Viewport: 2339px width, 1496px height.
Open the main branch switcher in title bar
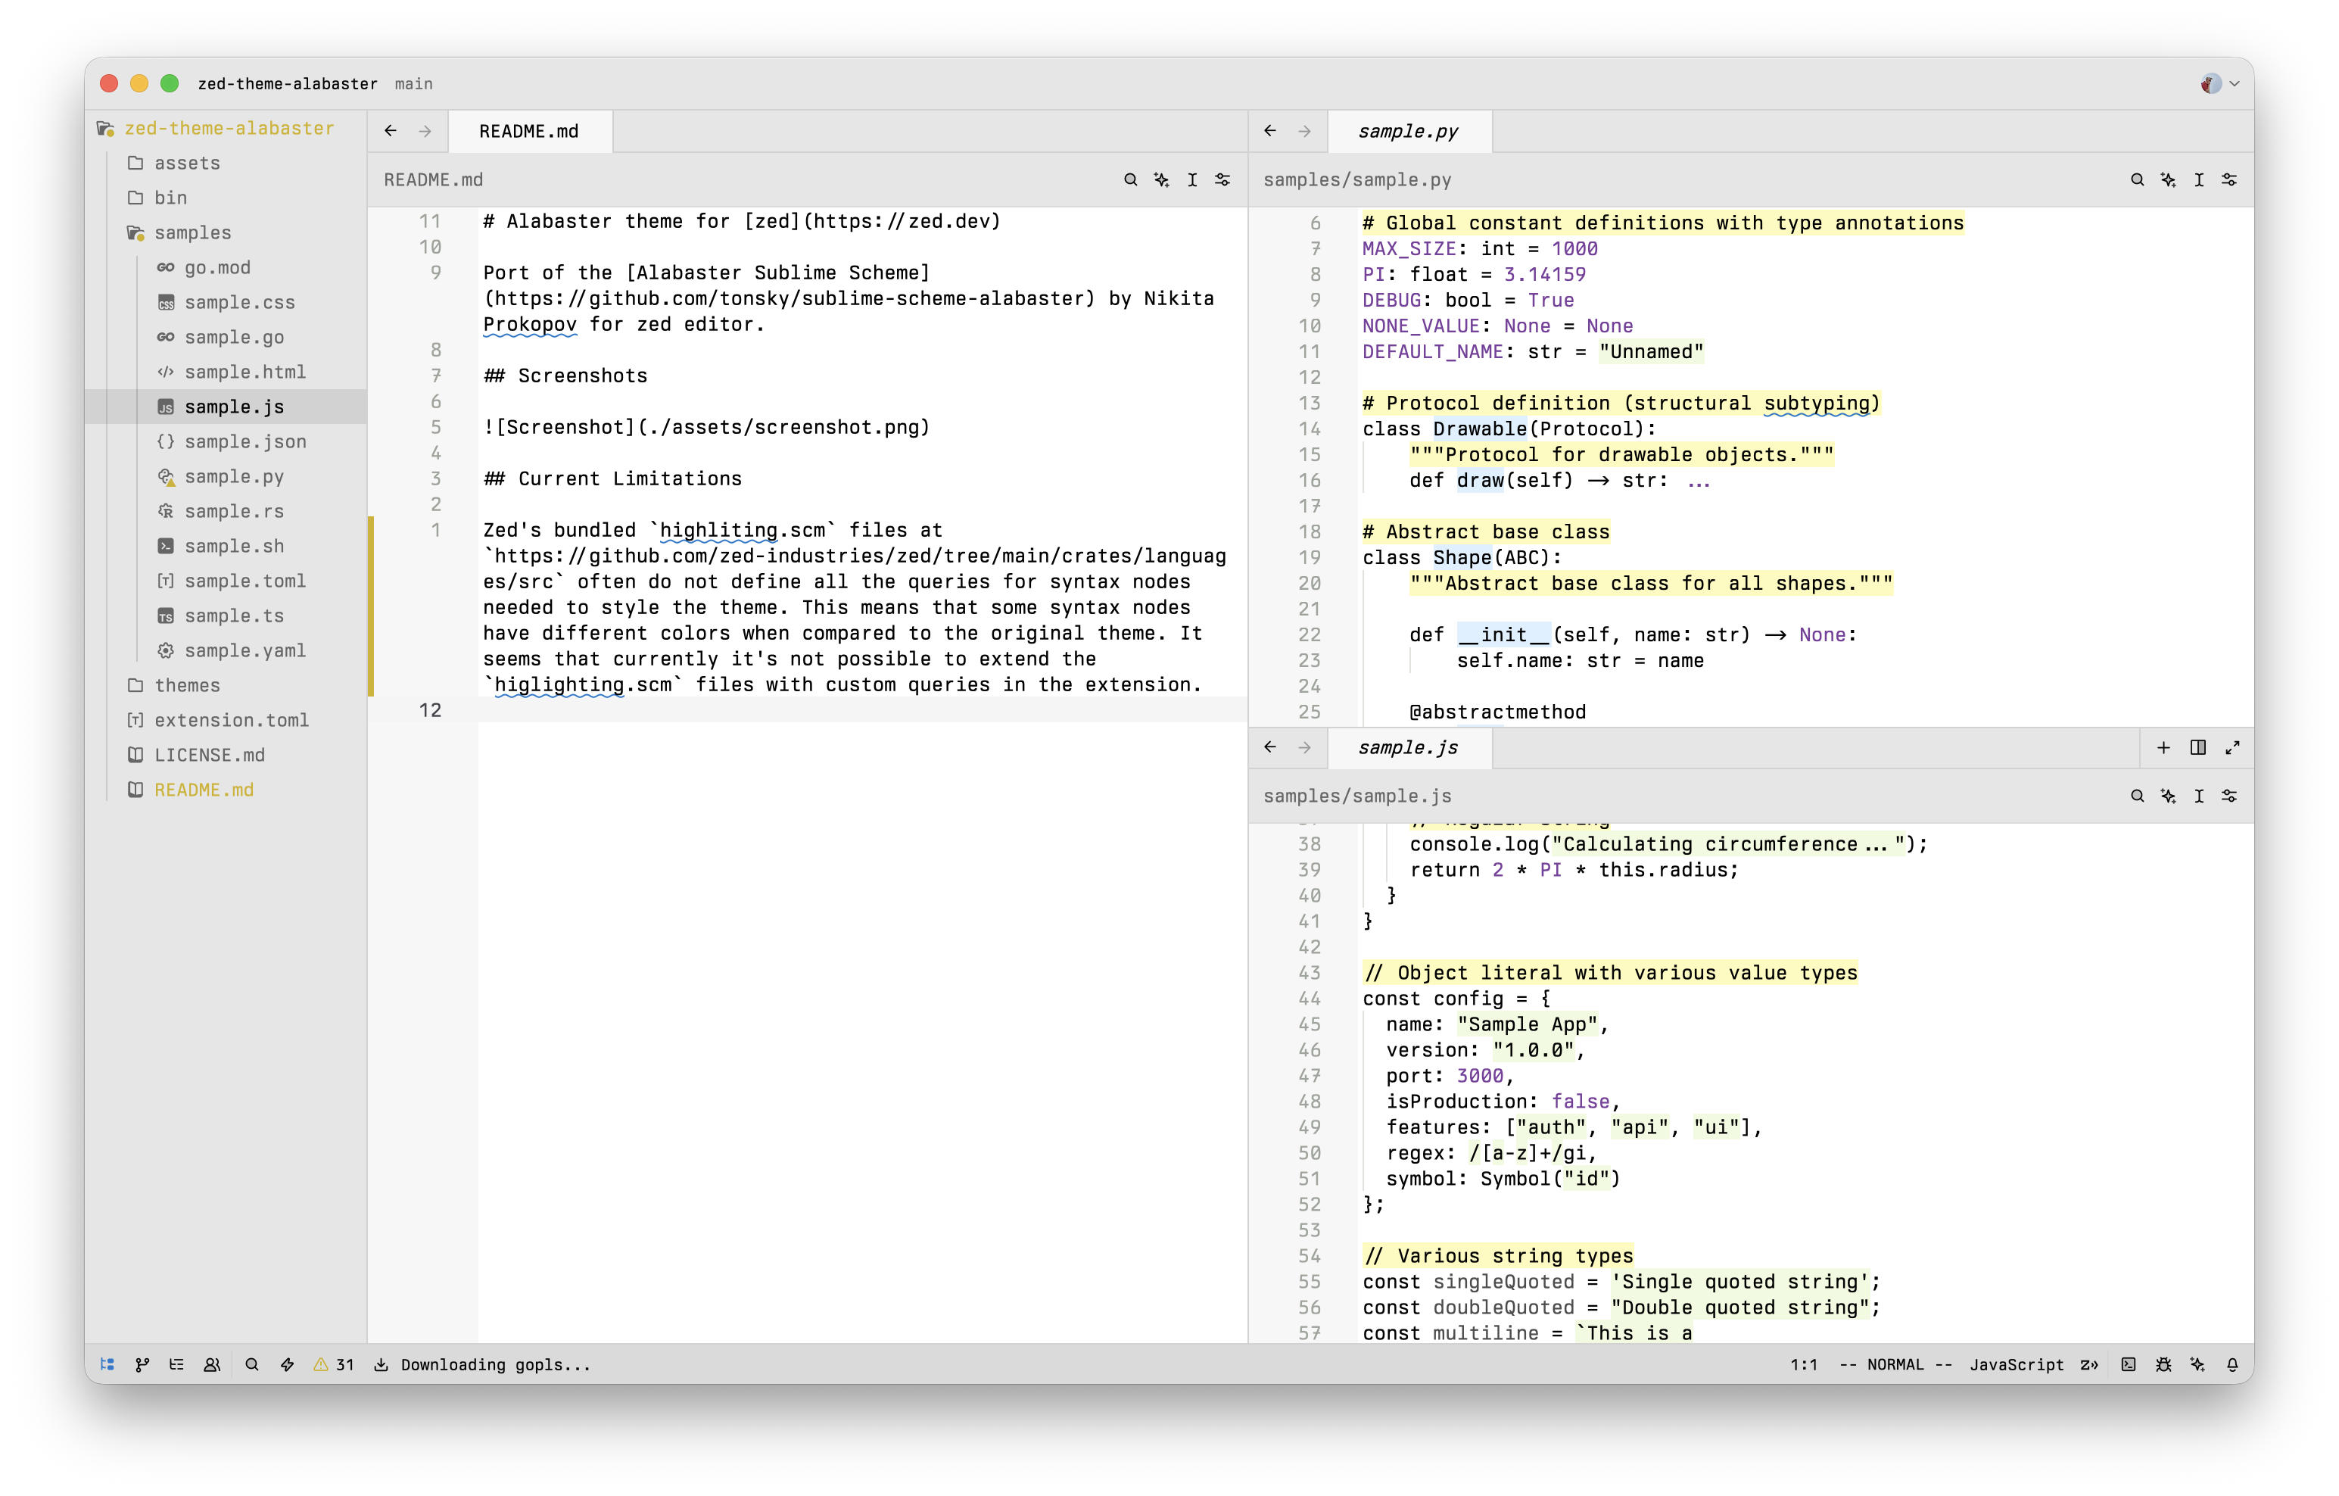[x=414, y=83]
